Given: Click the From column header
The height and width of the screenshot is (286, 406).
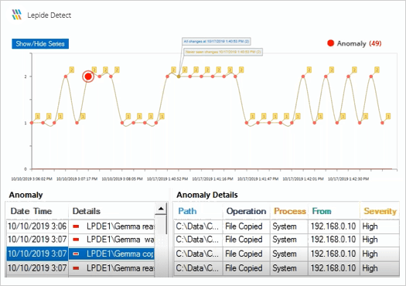Looking at the screenshot, I should [322, 211].
